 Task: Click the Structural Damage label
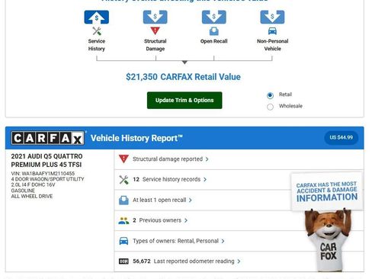pyautogui.click(x=156, y=45)
